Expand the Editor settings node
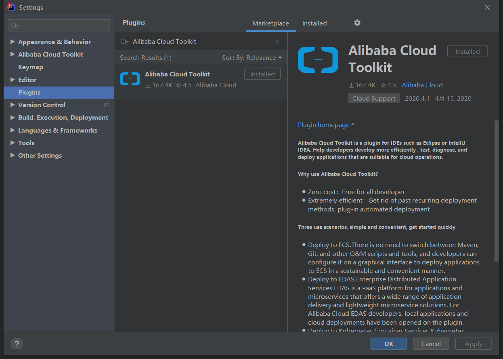This screenshot has height=359, width=503. pyautogui.click(x=13, y=80)
